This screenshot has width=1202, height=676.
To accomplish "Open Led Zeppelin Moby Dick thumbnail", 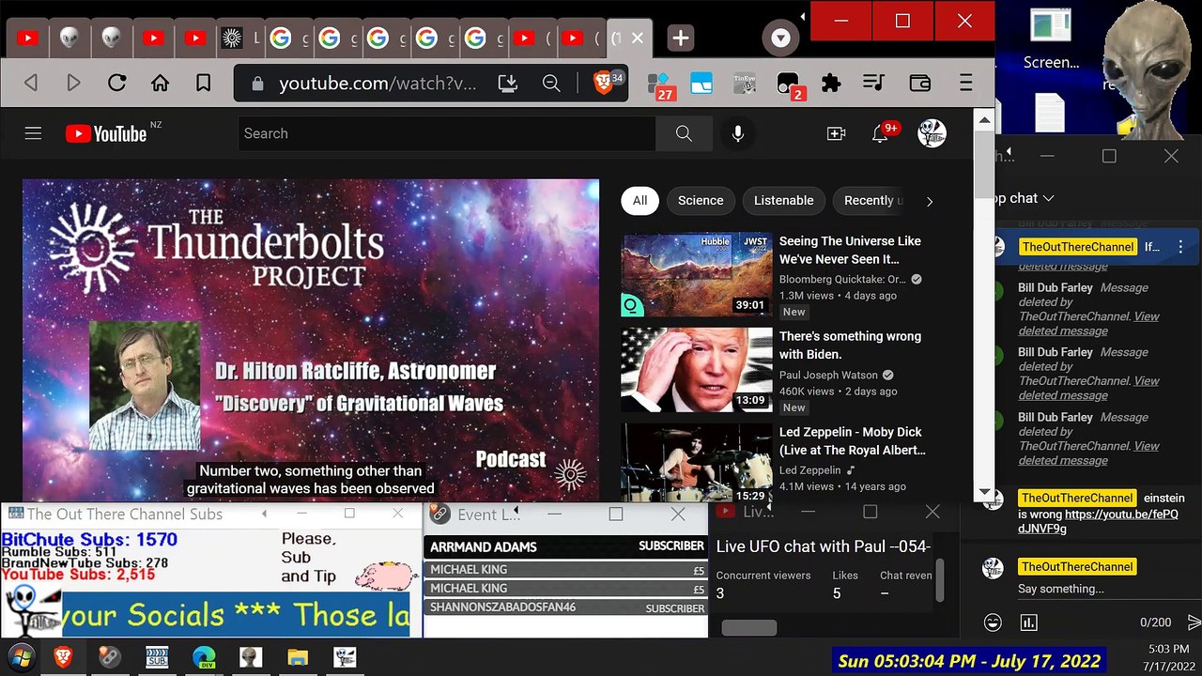I will [x=696, y=462].
